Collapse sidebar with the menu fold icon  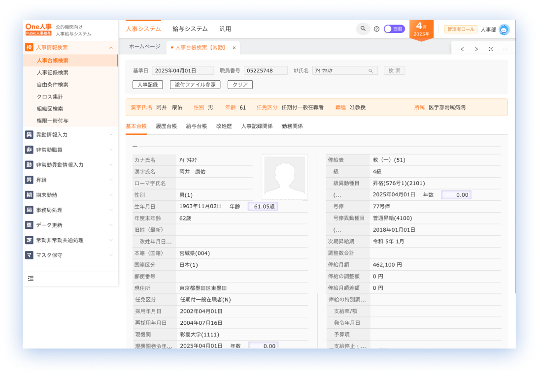point(31,279)
